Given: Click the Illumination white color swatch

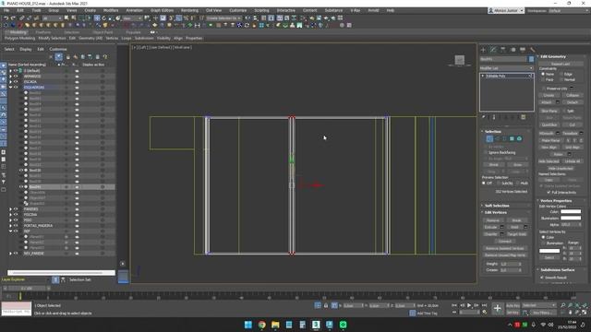Looking at the screenshot, I should pos(571,218).
